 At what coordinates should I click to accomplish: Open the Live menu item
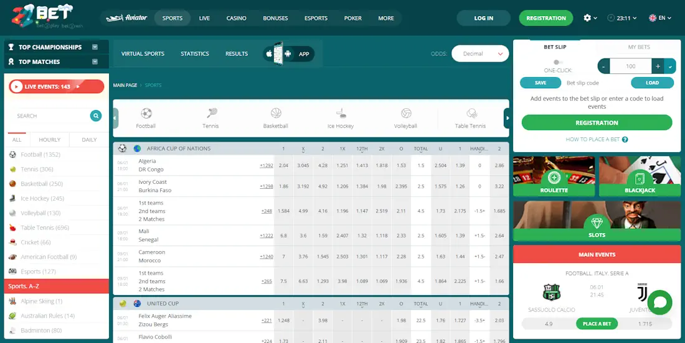click(204, 18)
